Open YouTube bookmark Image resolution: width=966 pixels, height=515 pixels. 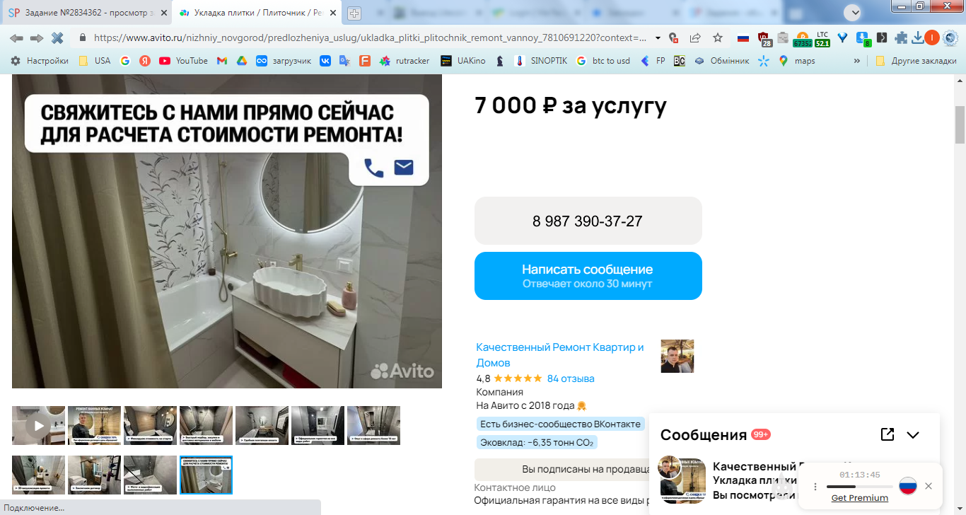tap(183, 61)
